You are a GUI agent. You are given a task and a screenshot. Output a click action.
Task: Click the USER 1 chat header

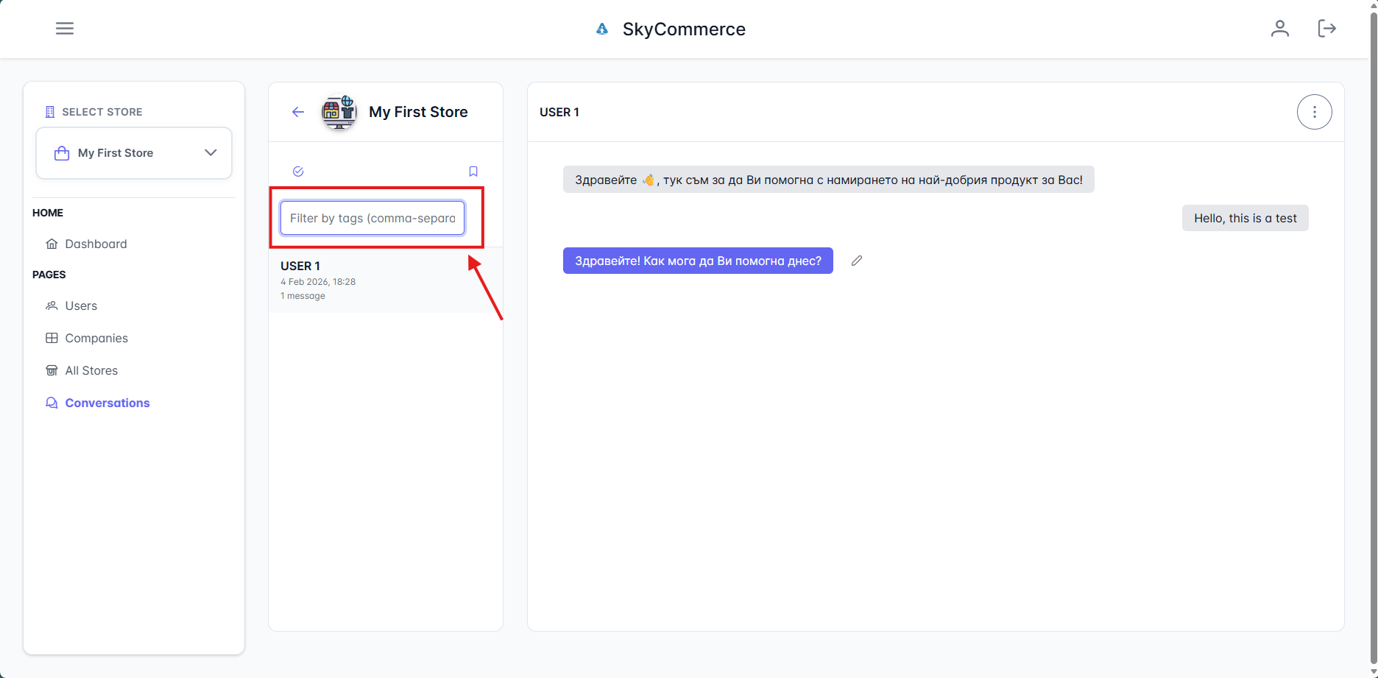pyautogui.click(x=559, y=112)
